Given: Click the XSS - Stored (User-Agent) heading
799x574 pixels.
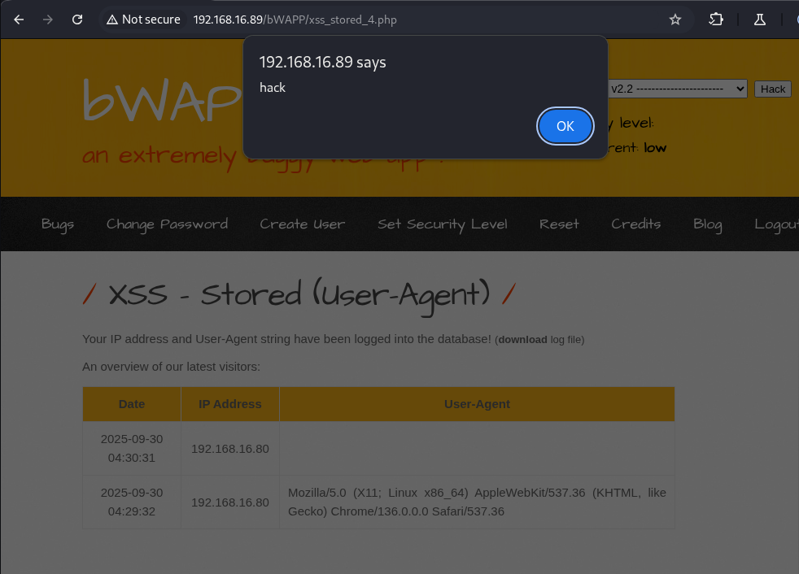Looking at the screenshot, I should [299, 295].
